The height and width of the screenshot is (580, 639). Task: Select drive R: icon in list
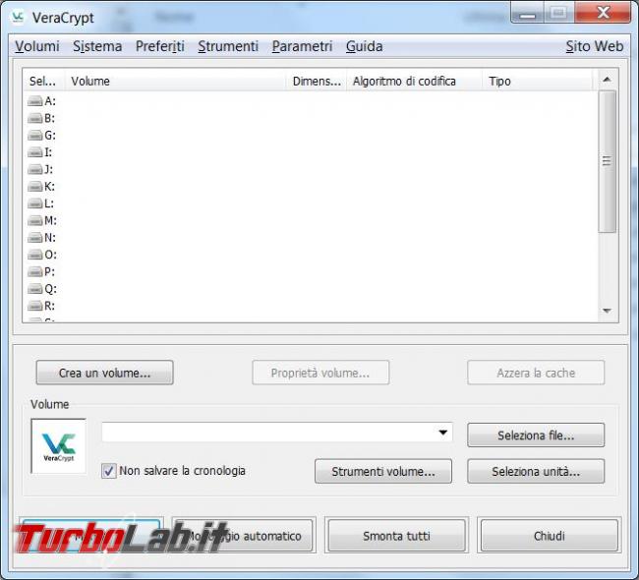(35, 306)
